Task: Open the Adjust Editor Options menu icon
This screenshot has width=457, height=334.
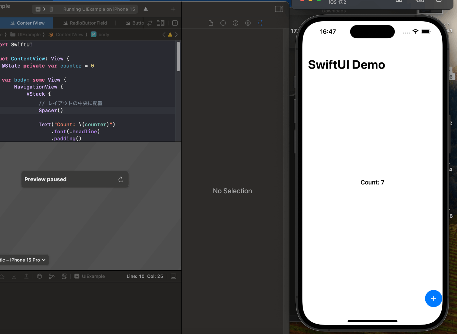Action: coord(161,23)
